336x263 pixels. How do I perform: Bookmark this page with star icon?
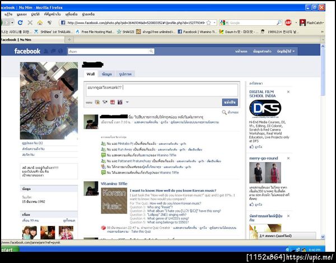tap(208, 22)
